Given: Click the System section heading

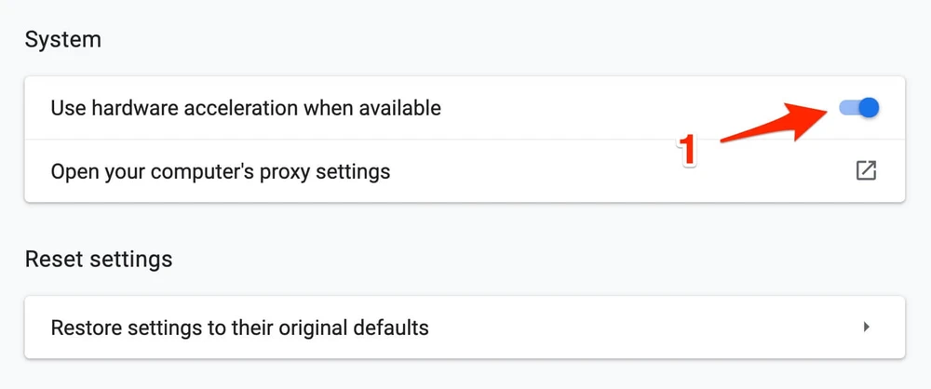Looking at the screenshot, I should (62, 39).
